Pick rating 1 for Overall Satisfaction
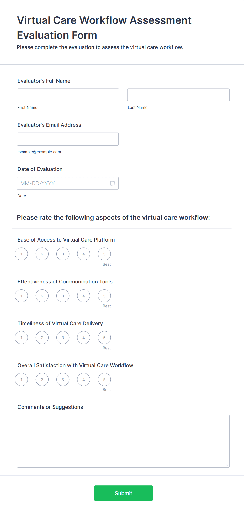This screenshot has width=244, height=514. [x=21, y=379]
